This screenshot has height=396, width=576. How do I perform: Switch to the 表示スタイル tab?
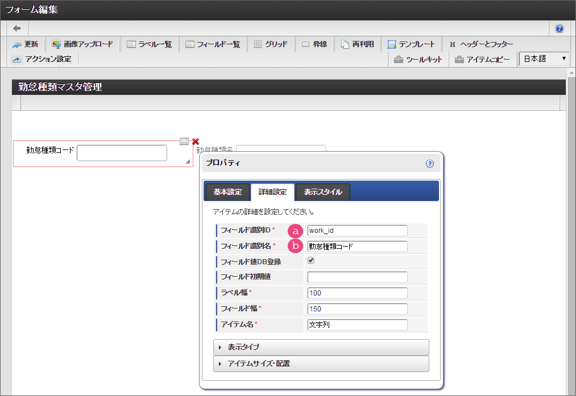click(x=322, y=192)
